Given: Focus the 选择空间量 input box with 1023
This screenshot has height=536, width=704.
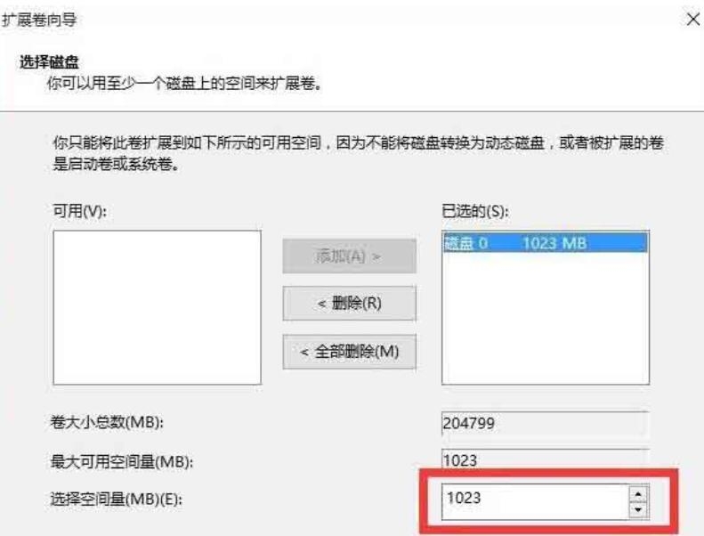Looking at the screenshot, I should [535, 501].
